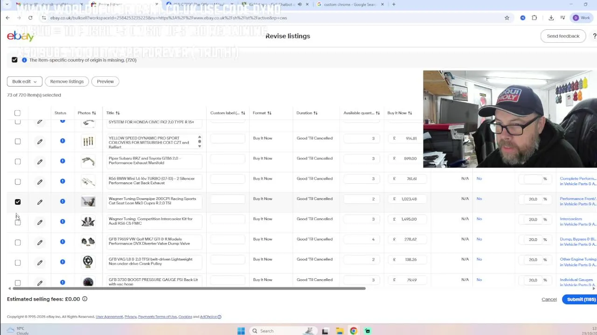Edit the GFB T9659 Diverter Valve pencil icon
This screenshot has width=597, height=335.
pyautogui.click(x=40, y=242)
